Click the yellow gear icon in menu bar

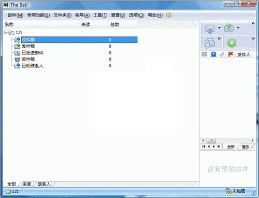click(x=168, y=15)
